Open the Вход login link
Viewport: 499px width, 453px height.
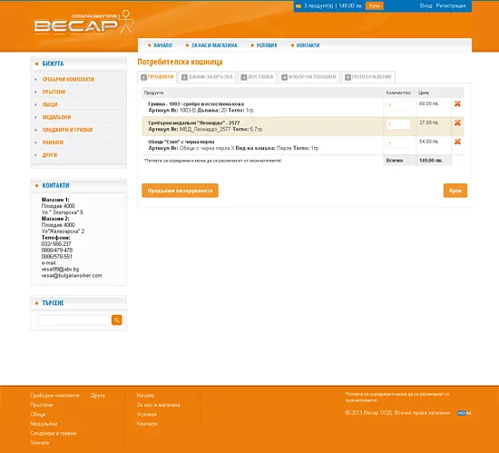[x=426, y=5]
